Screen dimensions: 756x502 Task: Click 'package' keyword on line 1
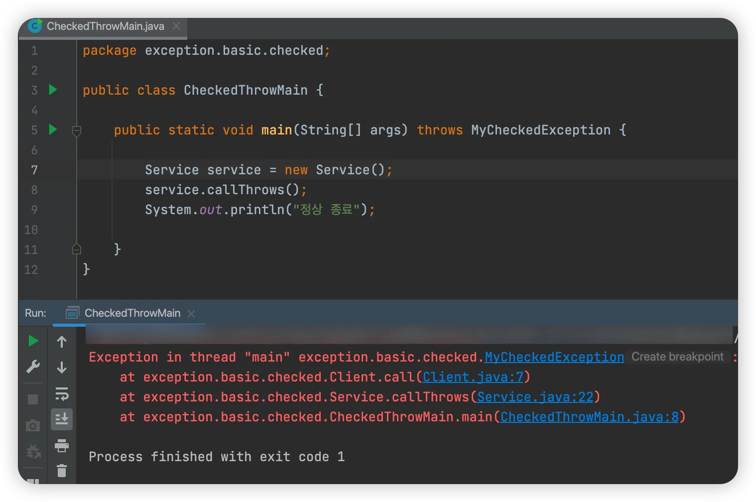pos(110,51)
